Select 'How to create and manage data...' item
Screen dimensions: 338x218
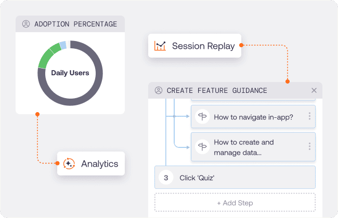click(x=253, y=147)
